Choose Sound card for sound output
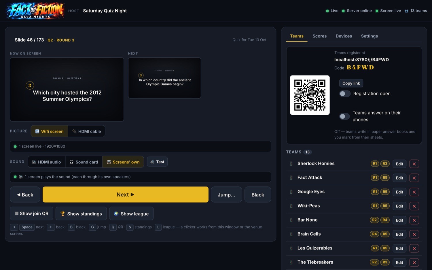The width and height of the screenshot is (432, 270). [84, 162]
